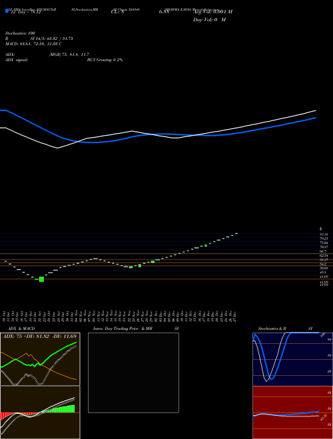
Task: Open the blue Stochastics oscillator sub-chart
Action: tap(292, 359)
